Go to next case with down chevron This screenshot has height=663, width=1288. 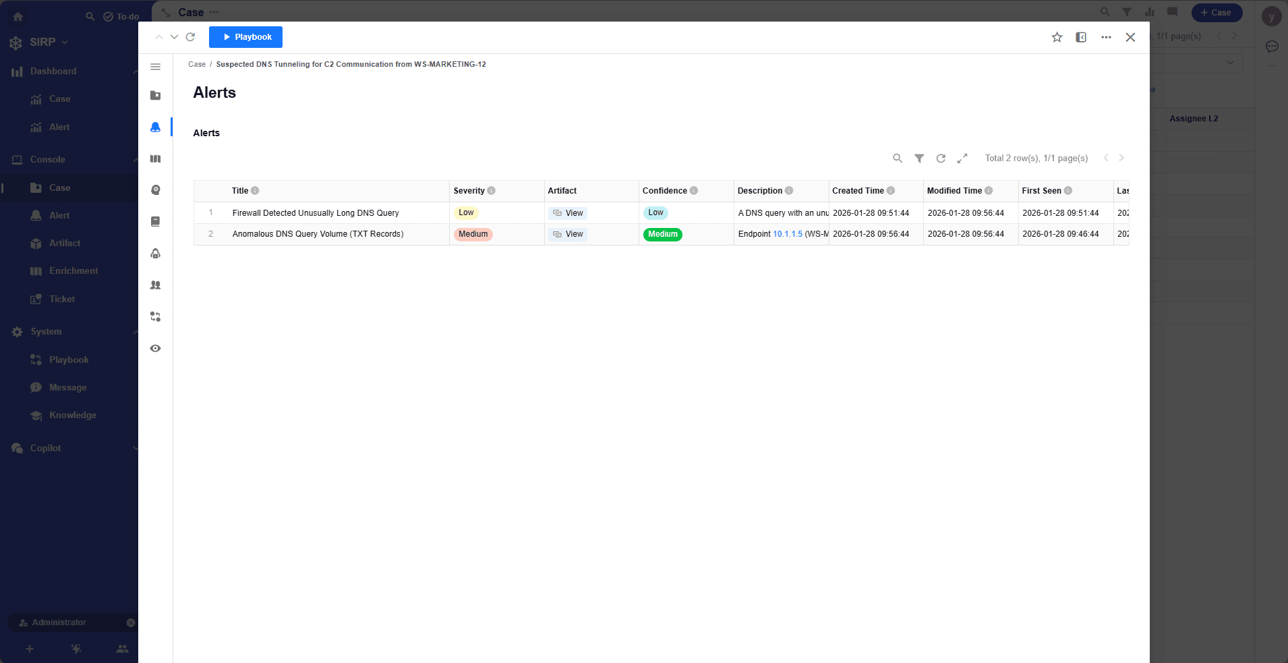174,37
